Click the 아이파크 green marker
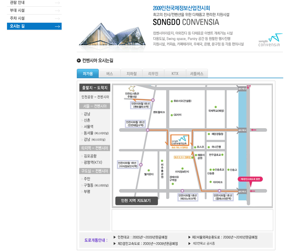 click(210, 182)
